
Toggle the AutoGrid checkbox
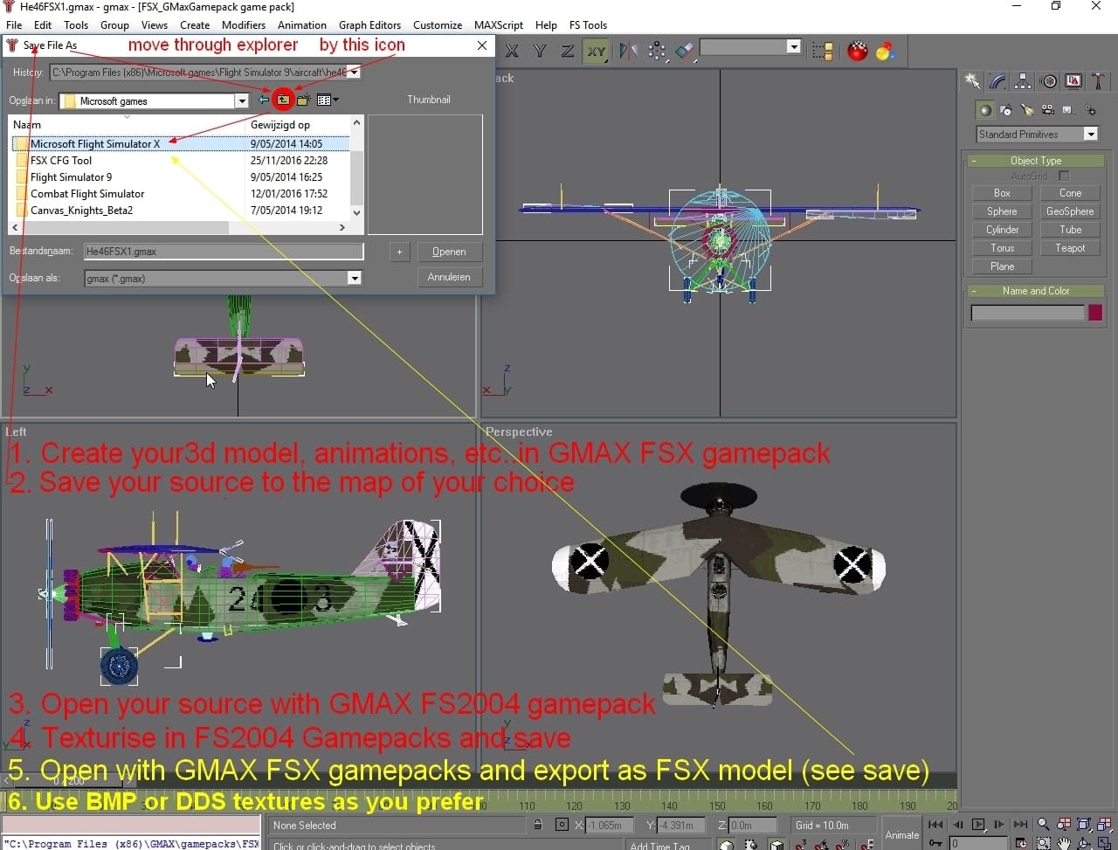pyautogui.click(x=1063, y=176)
